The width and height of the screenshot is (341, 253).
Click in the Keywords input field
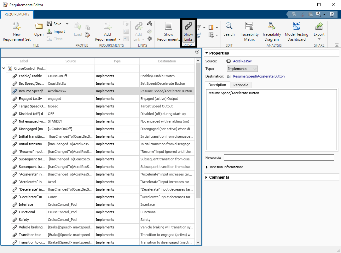coord(279,158)
